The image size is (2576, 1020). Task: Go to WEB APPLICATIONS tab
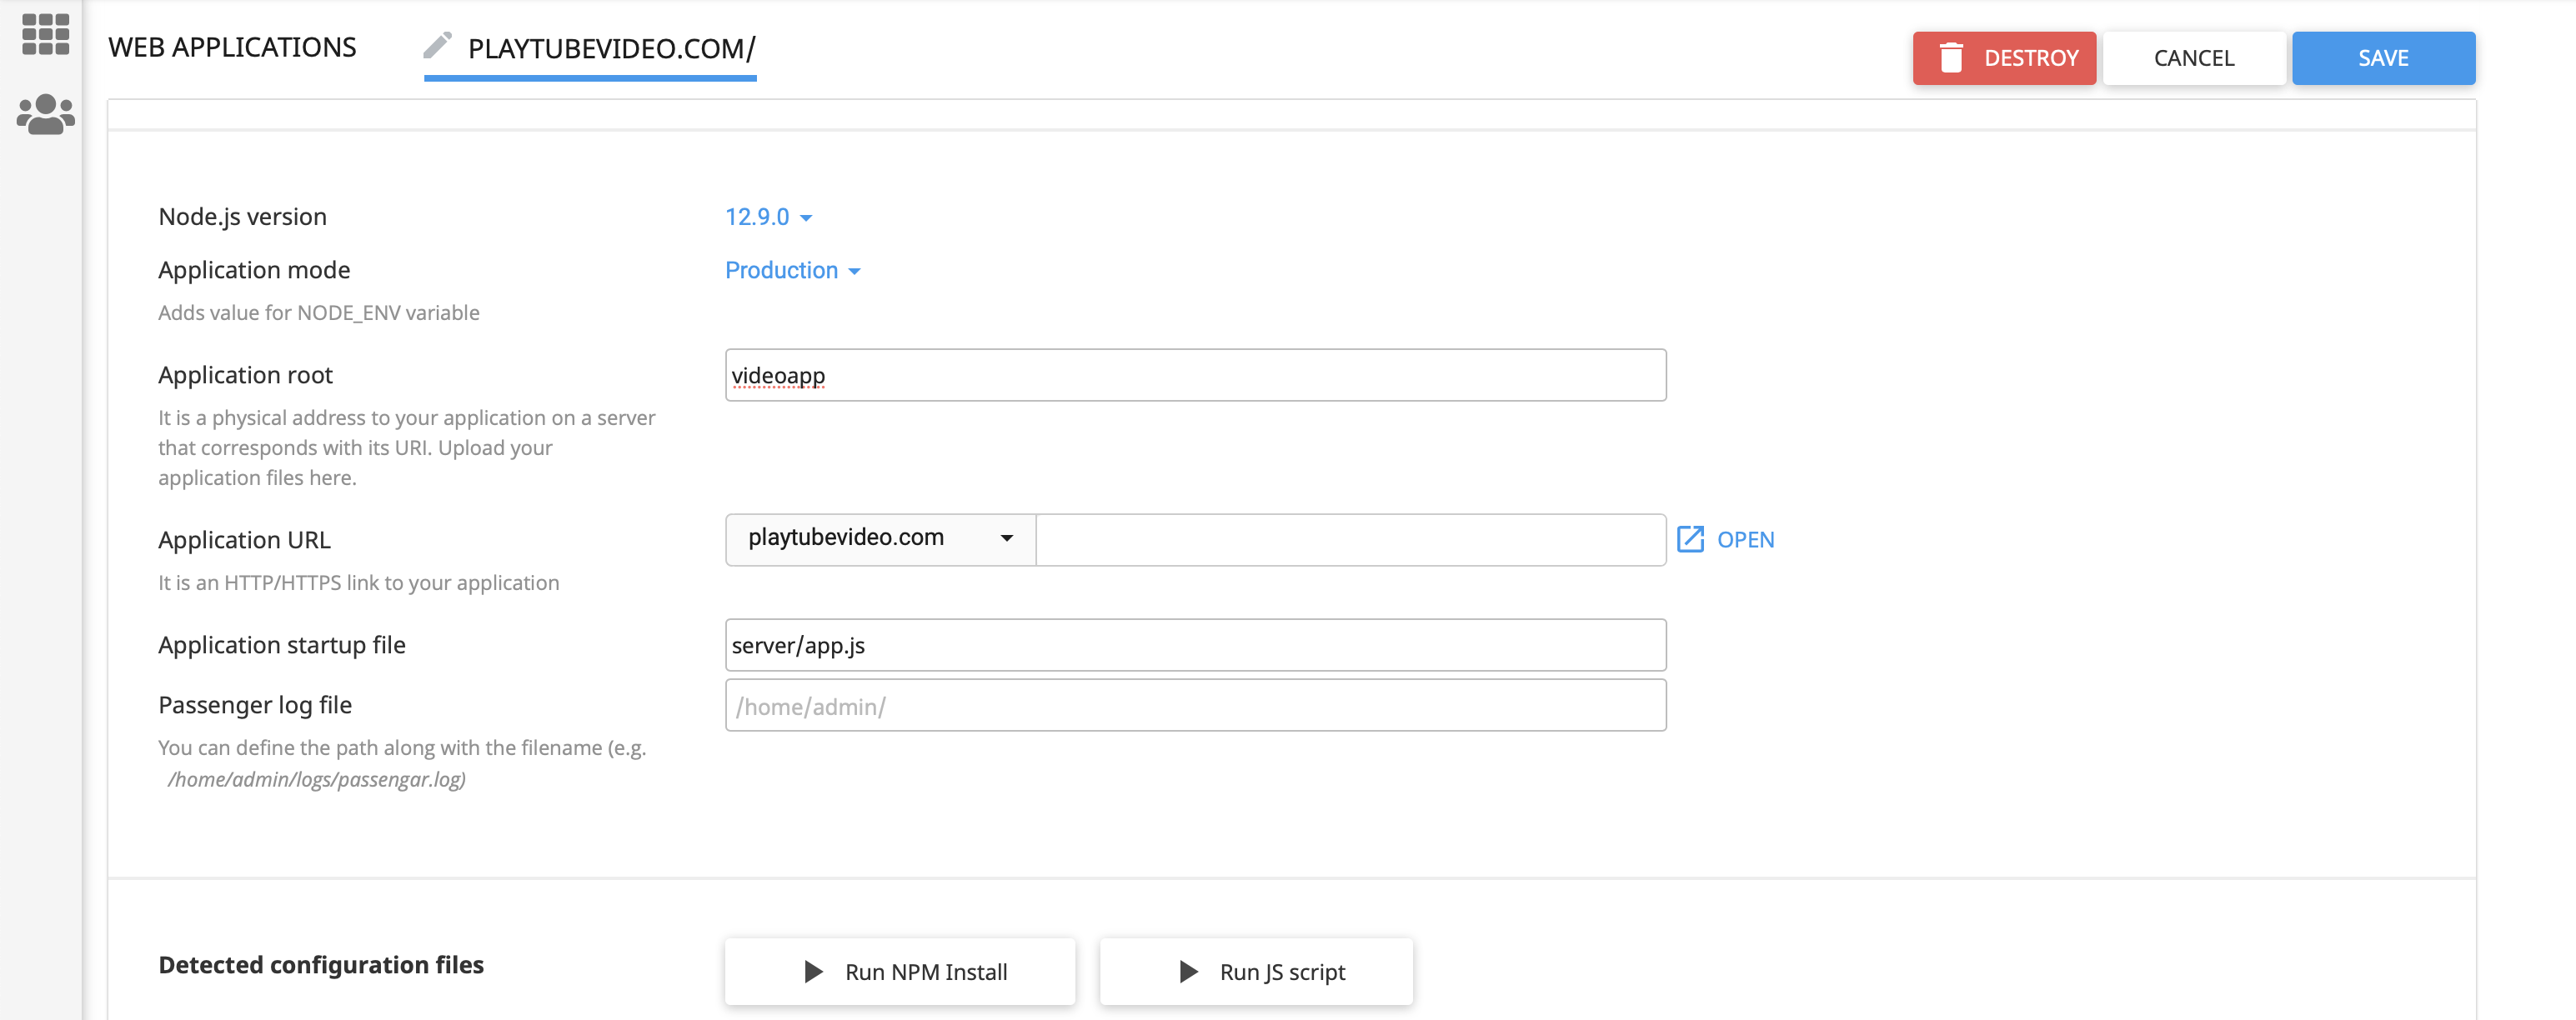tap(232, 47)
